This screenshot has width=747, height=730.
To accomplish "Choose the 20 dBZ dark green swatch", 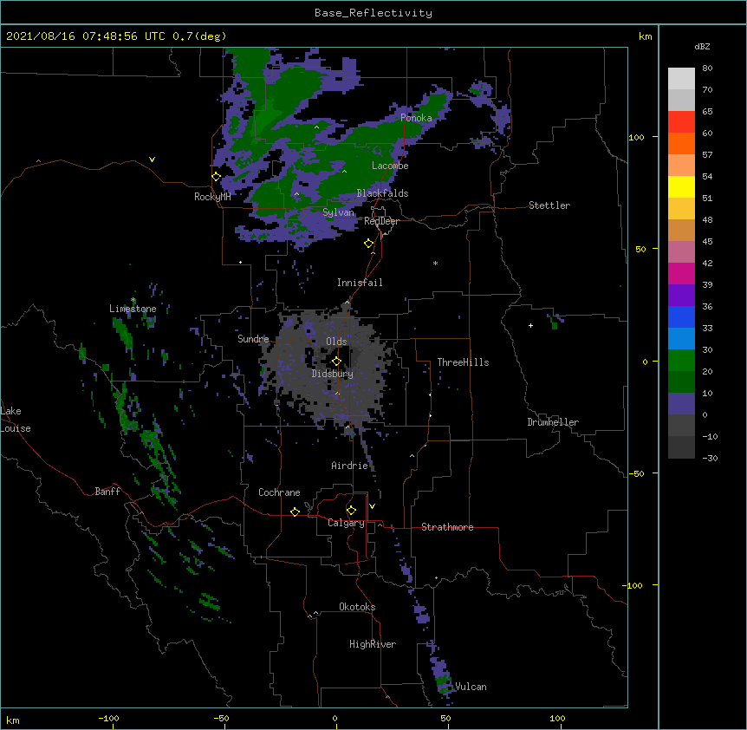I will pos(681,382).
